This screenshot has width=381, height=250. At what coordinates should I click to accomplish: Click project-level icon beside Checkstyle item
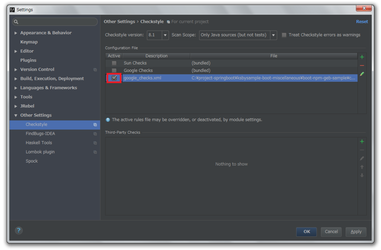(x=95, y=125)
